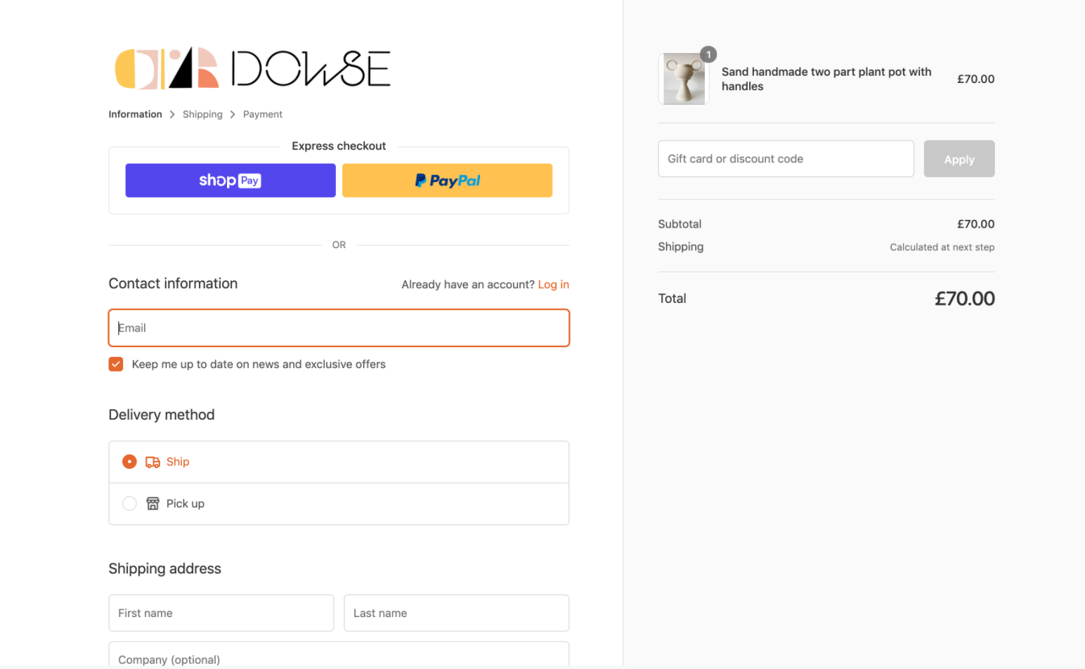
Task: Click the Dowse store logo
Action: click(253, 68)
